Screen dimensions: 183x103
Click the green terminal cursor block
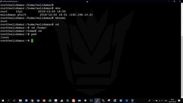32,41
